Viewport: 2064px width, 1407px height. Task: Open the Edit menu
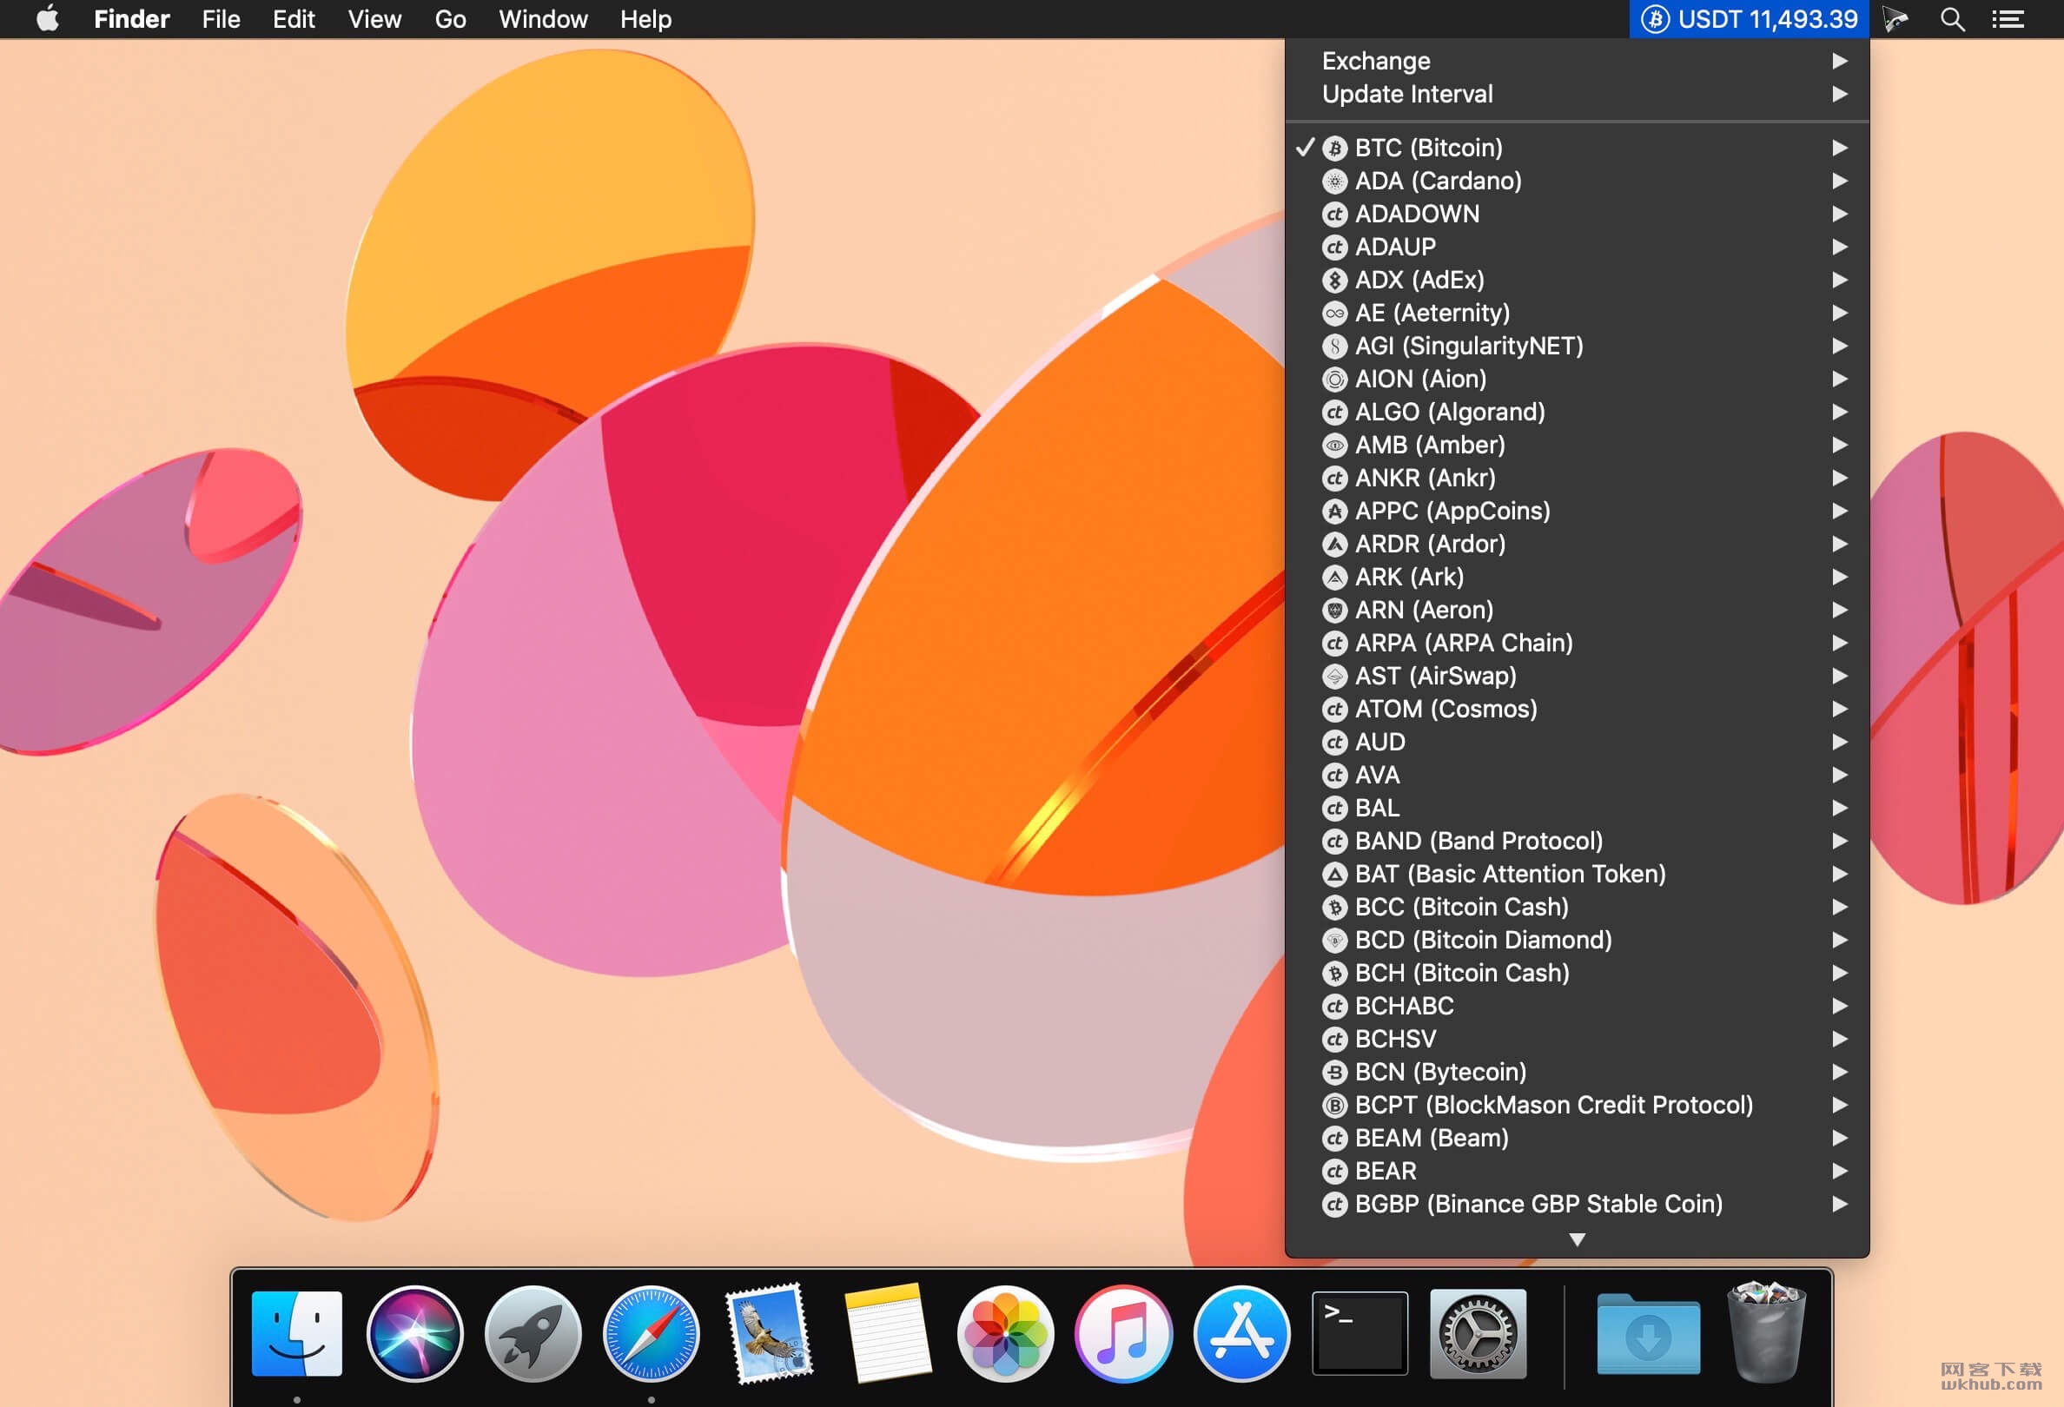click(x=294, y=18)
